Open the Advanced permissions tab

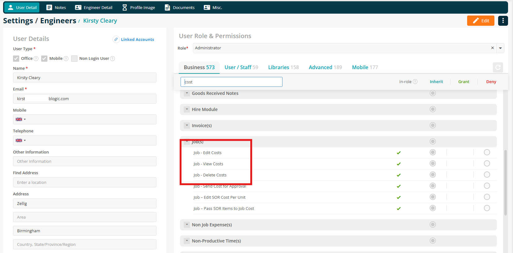pos(325,67)
